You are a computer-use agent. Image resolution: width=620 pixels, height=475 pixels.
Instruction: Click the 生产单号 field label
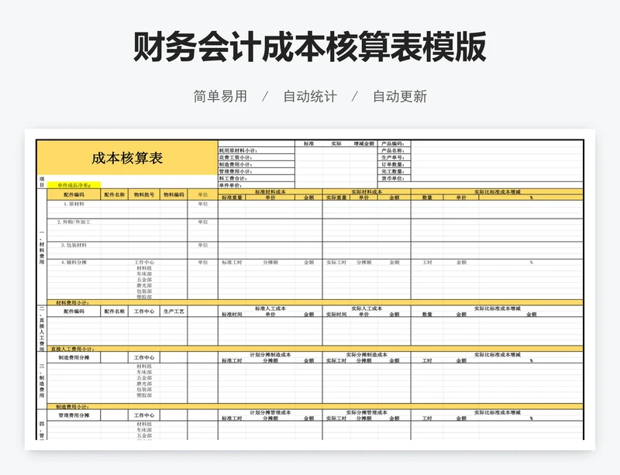tap(393, 157)
